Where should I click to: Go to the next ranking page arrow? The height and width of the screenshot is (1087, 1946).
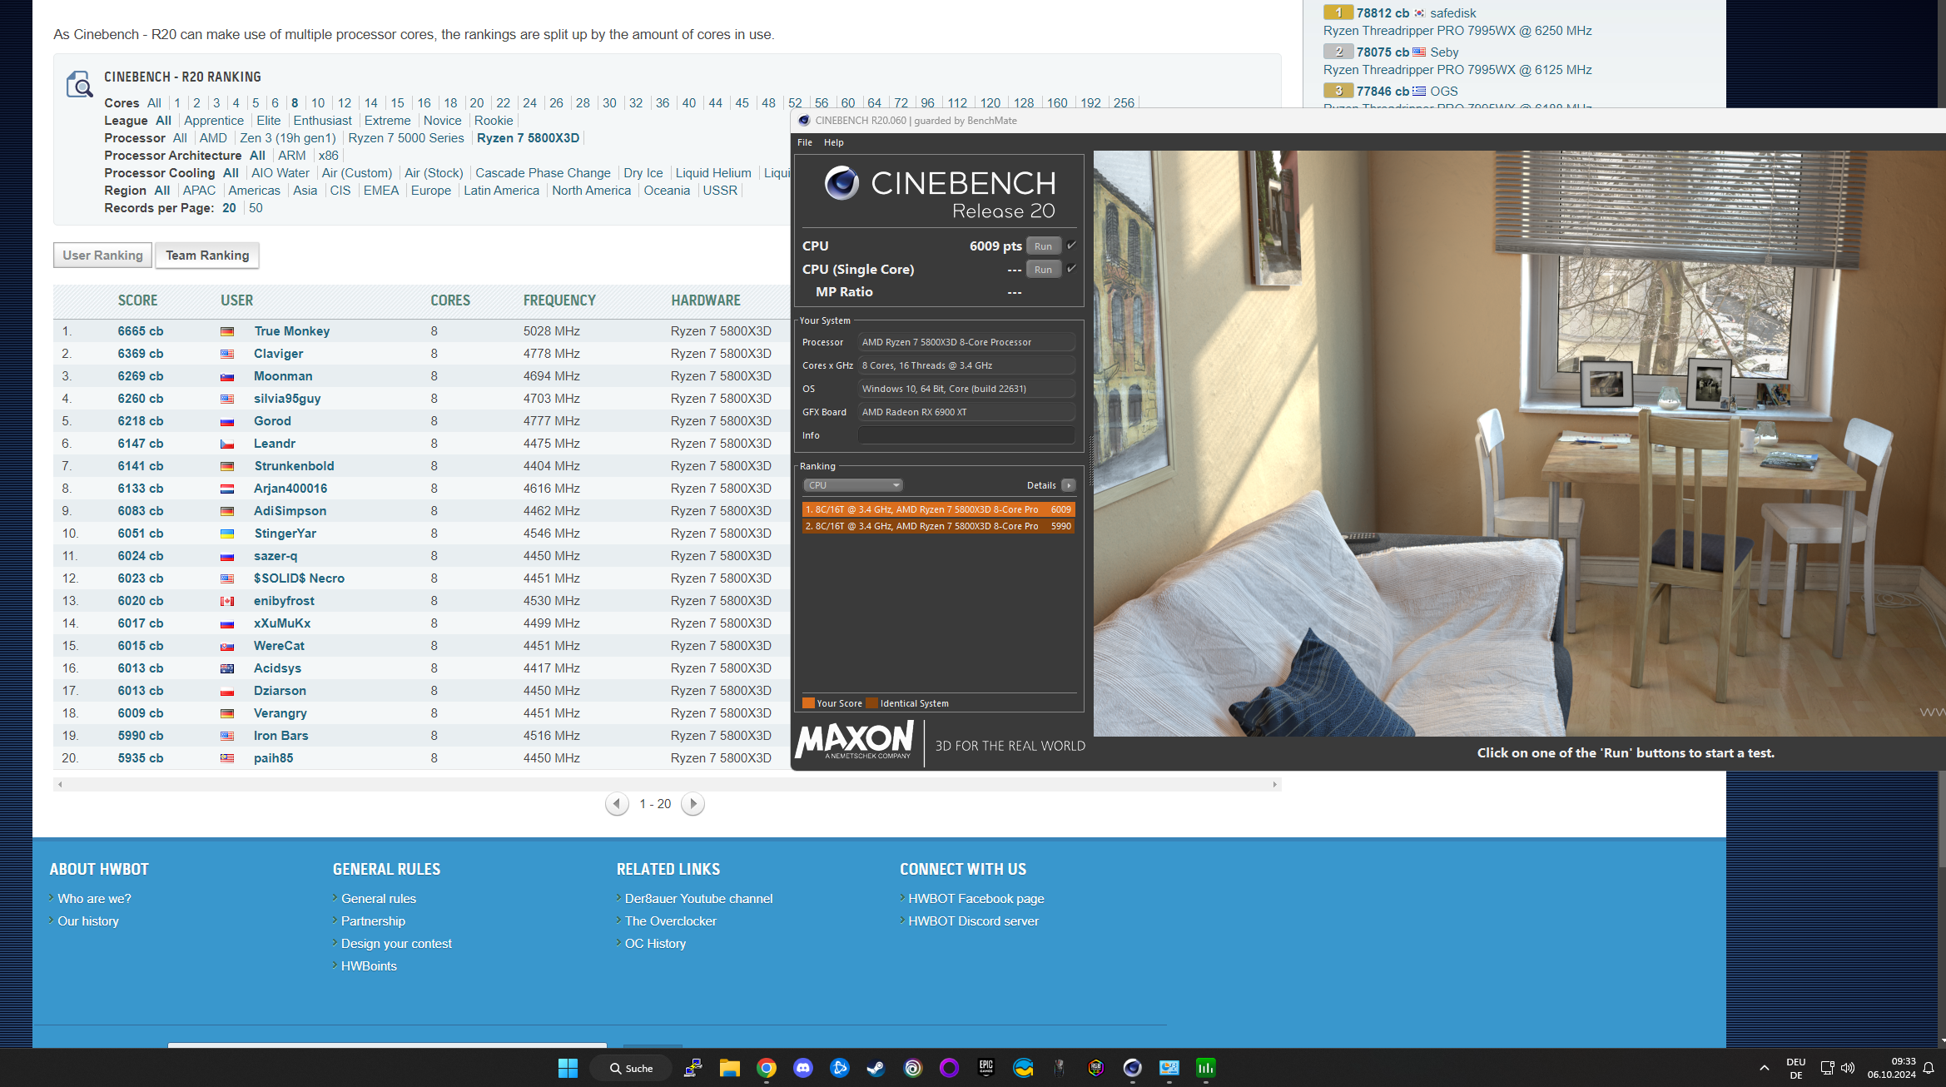pyautogui.click(x=693, y=803)
